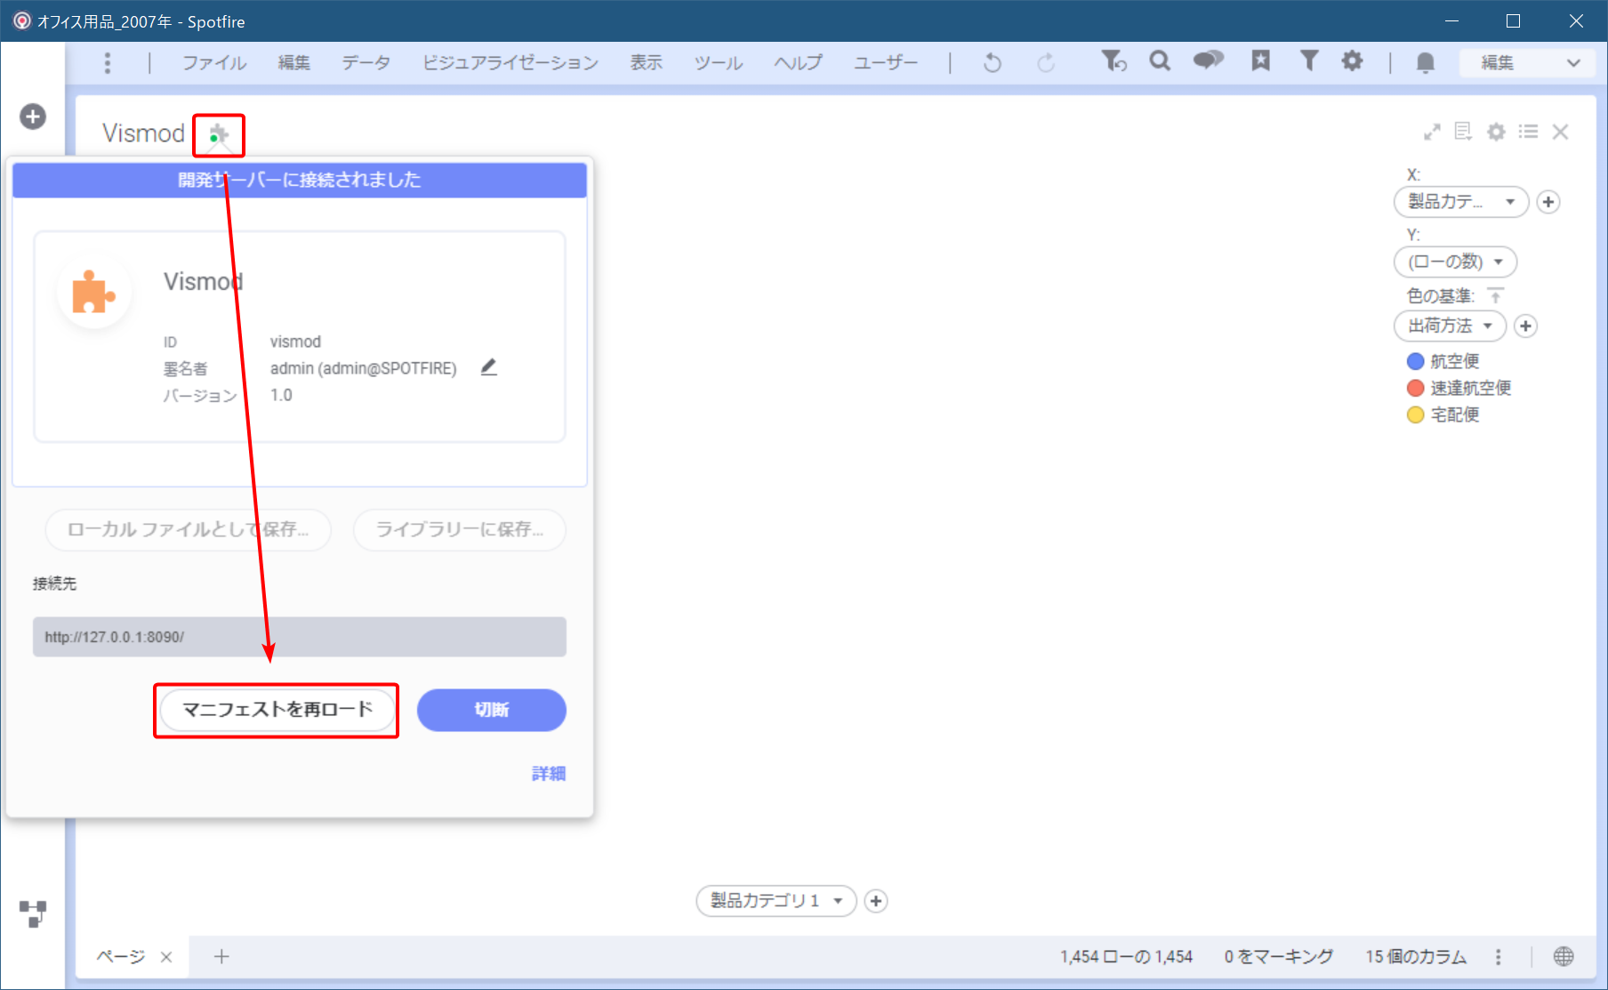1608x990 pixels.
Task: Open the ファイル menu
Action: [x=214, y=62]
